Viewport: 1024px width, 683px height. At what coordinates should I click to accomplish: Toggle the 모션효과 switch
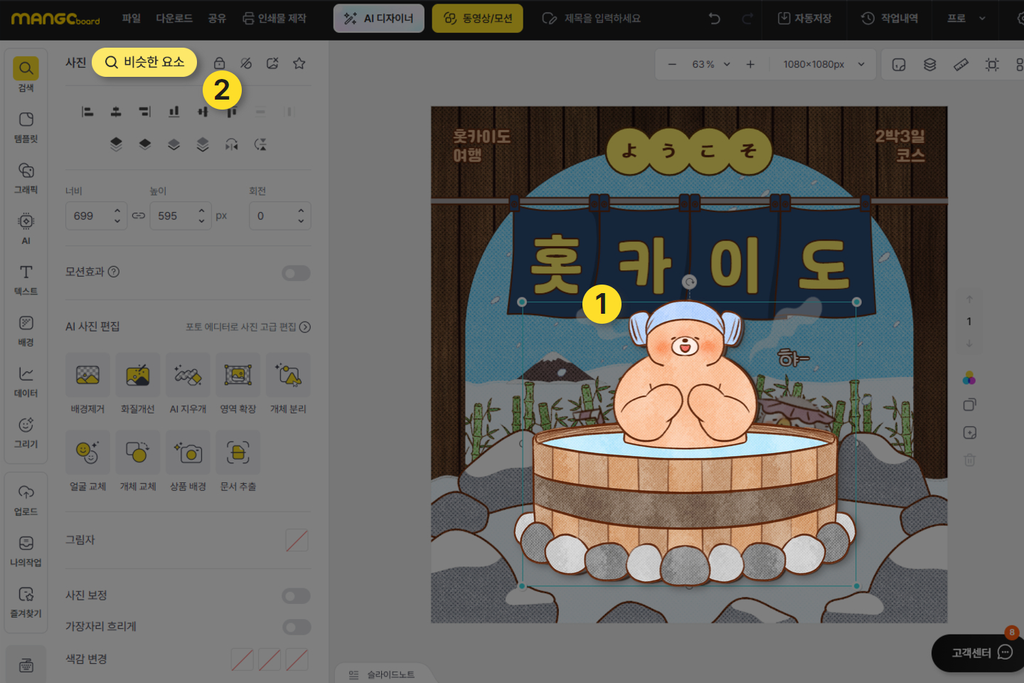click(296, 273)
